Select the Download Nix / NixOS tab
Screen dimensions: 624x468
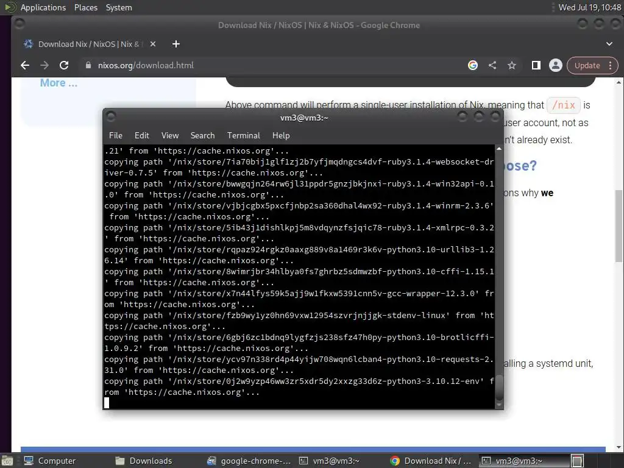coord(88,44)
